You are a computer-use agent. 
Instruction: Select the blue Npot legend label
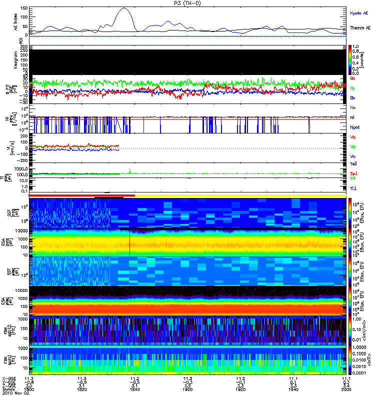[355, 127]
